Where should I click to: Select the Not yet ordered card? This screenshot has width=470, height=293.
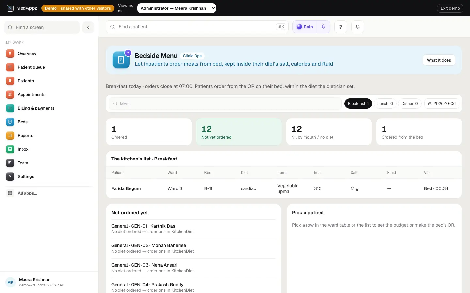point(239,132)
